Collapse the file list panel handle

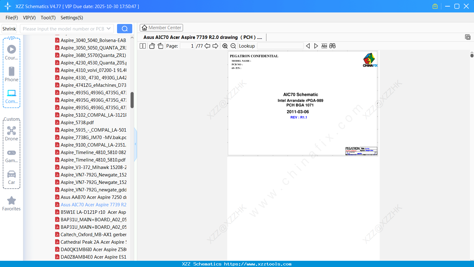coord(135,144)
